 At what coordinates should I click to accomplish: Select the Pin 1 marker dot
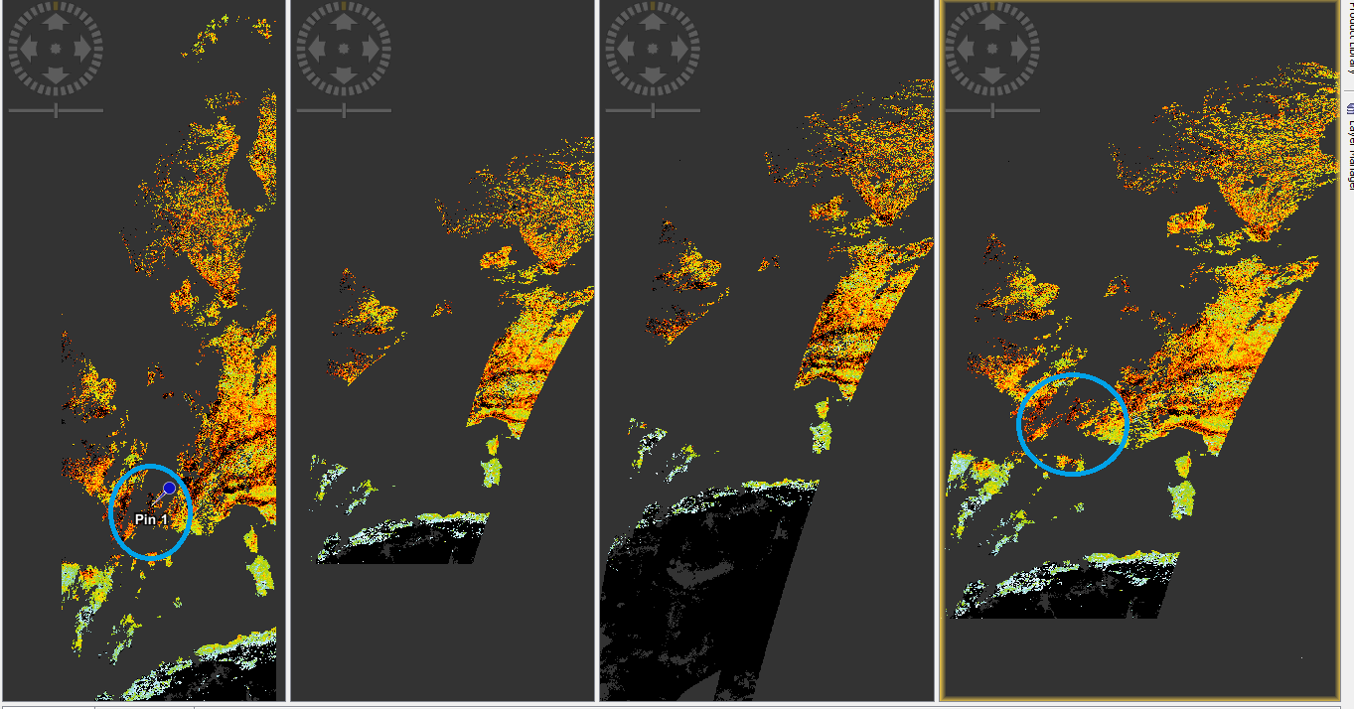tap(170, 488)
